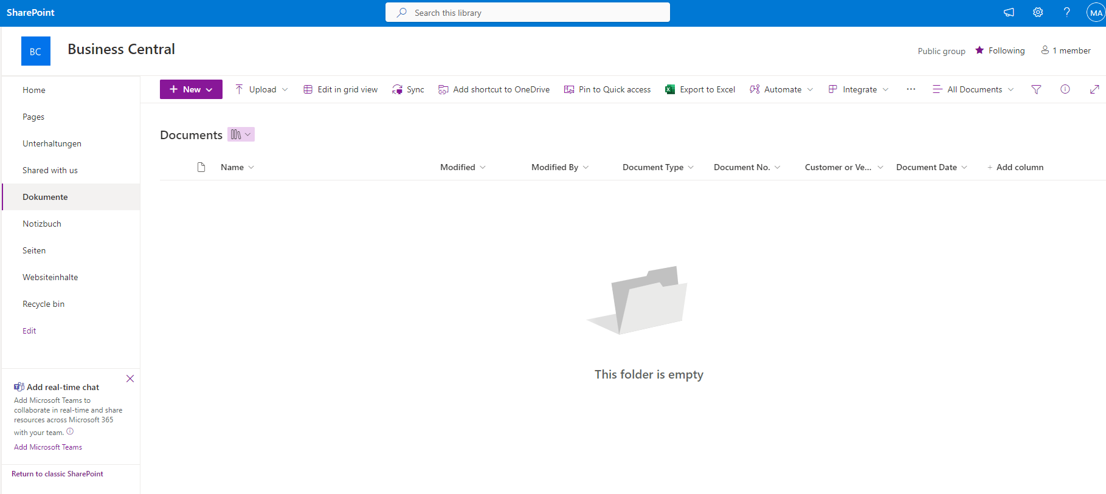Open the details pane info icon

[1065, 89]
